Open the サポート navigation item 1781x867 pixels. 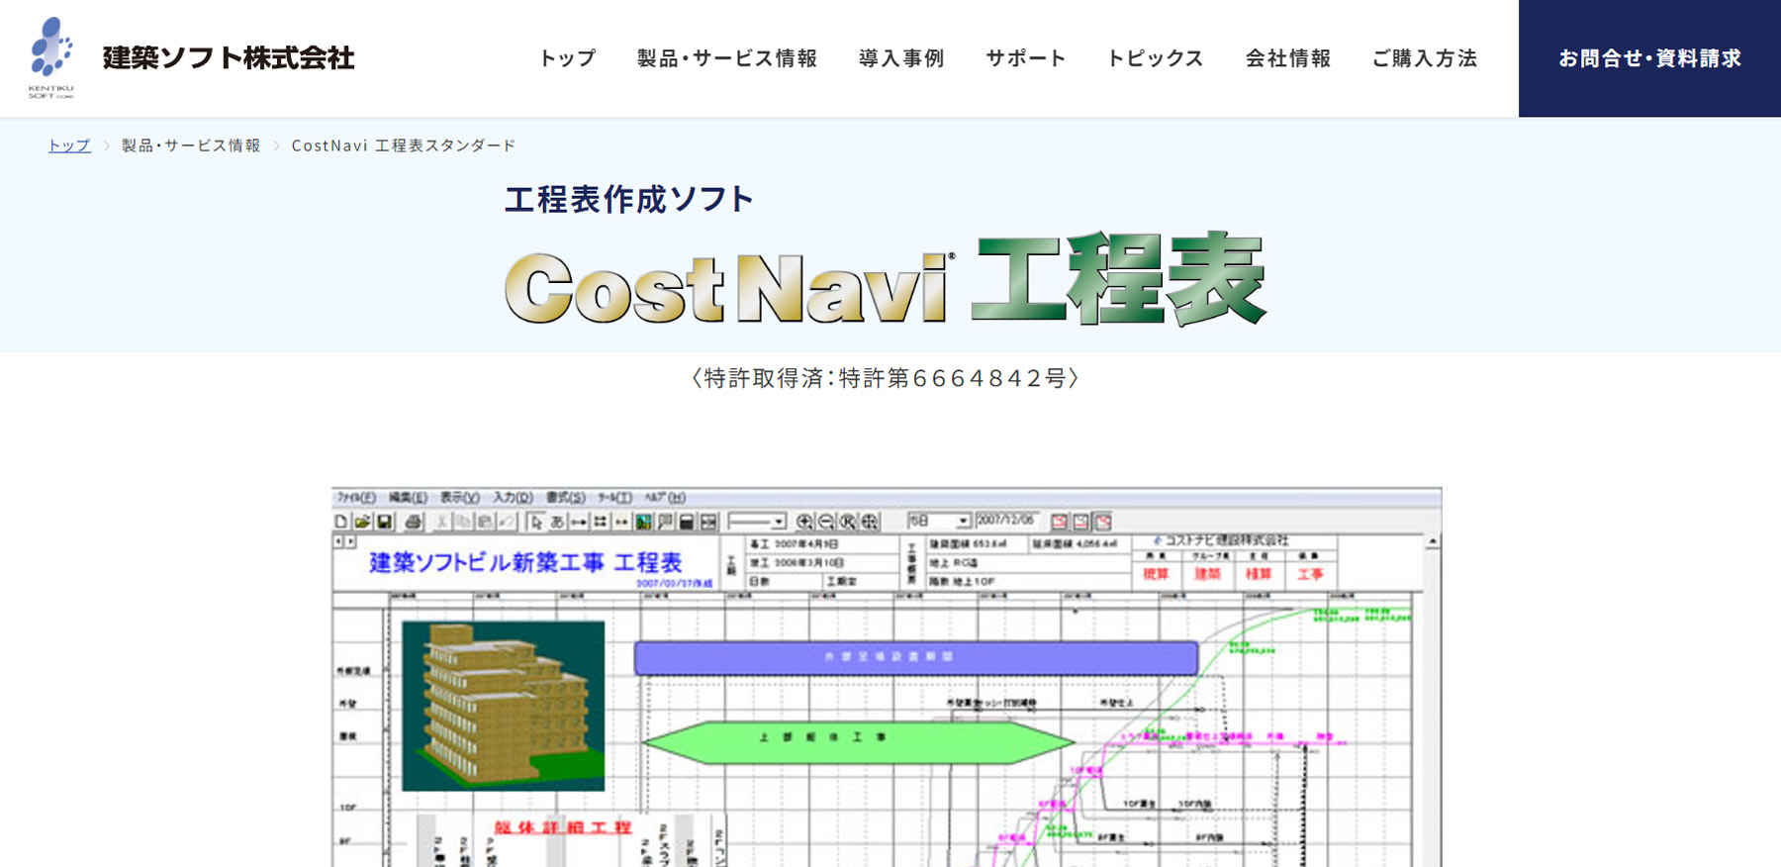click(1026, 58)
